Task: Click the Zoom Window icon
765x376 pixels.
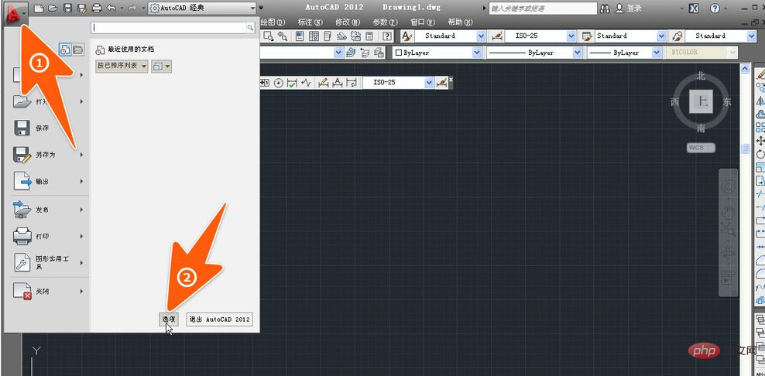Action: (x=269, y=36)
